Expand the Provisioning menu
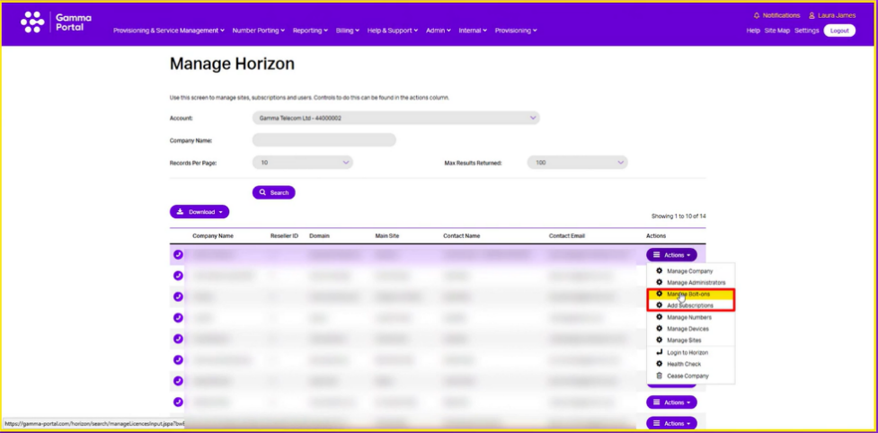Viewport: 878px width, 433px height. pos(516,31)
